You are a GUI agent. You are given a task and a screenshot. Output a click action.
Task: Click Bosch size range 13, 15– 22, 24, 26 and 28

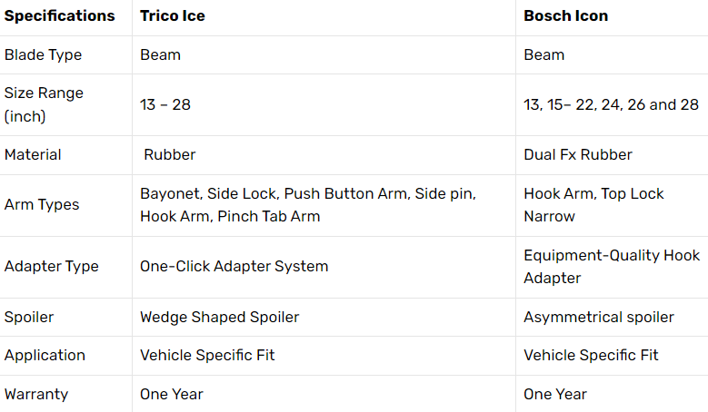click(x=612, y=104)
